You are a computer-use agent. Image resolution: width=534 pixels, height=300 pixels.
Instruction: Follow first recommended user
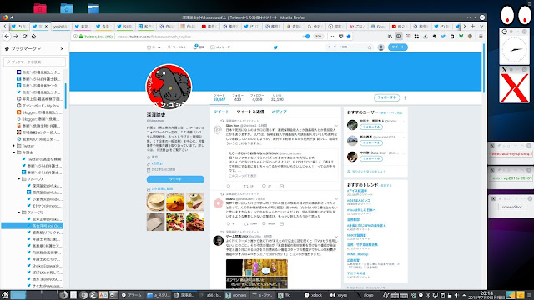(370, 127)
